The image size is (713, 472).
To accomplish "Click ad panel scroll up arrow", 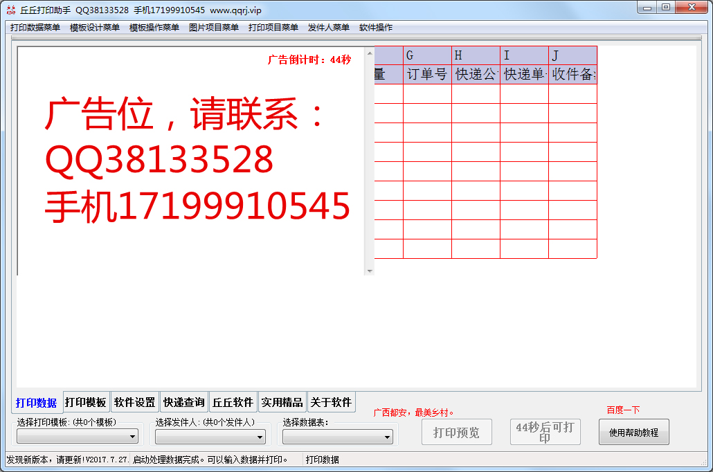I will click(x=370, y=53).
